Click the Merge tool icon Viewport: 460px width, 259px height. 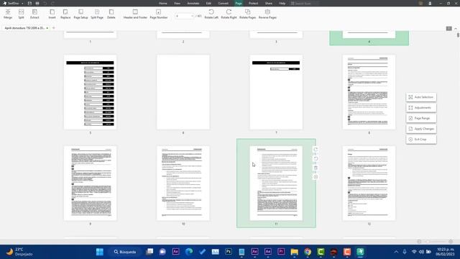8,14
